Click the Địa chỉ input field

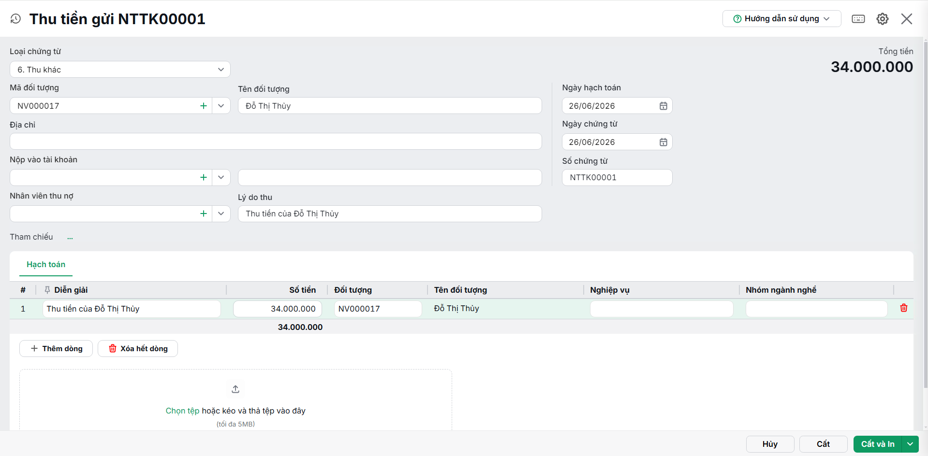coord(276,142)
